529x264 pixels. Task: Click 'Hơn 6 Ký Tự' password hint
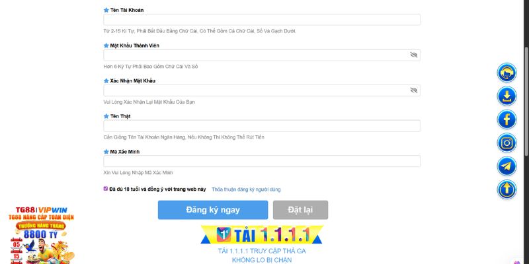pyautogui.click(x=151, y=67)
